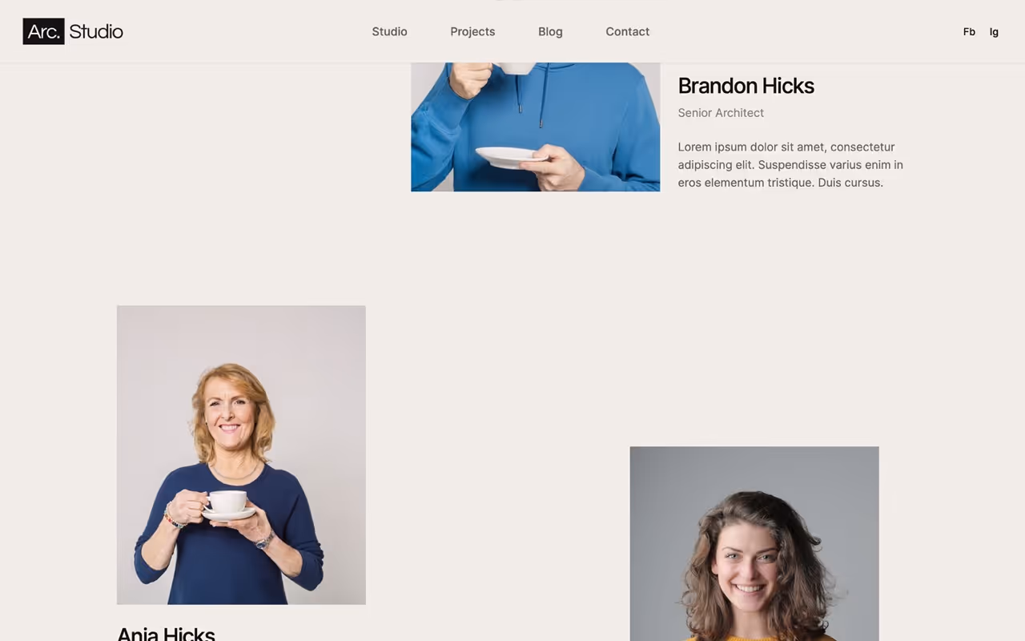Screen dimensions: 1025x641
Task: Open the Fb social link
Action: 969,32
